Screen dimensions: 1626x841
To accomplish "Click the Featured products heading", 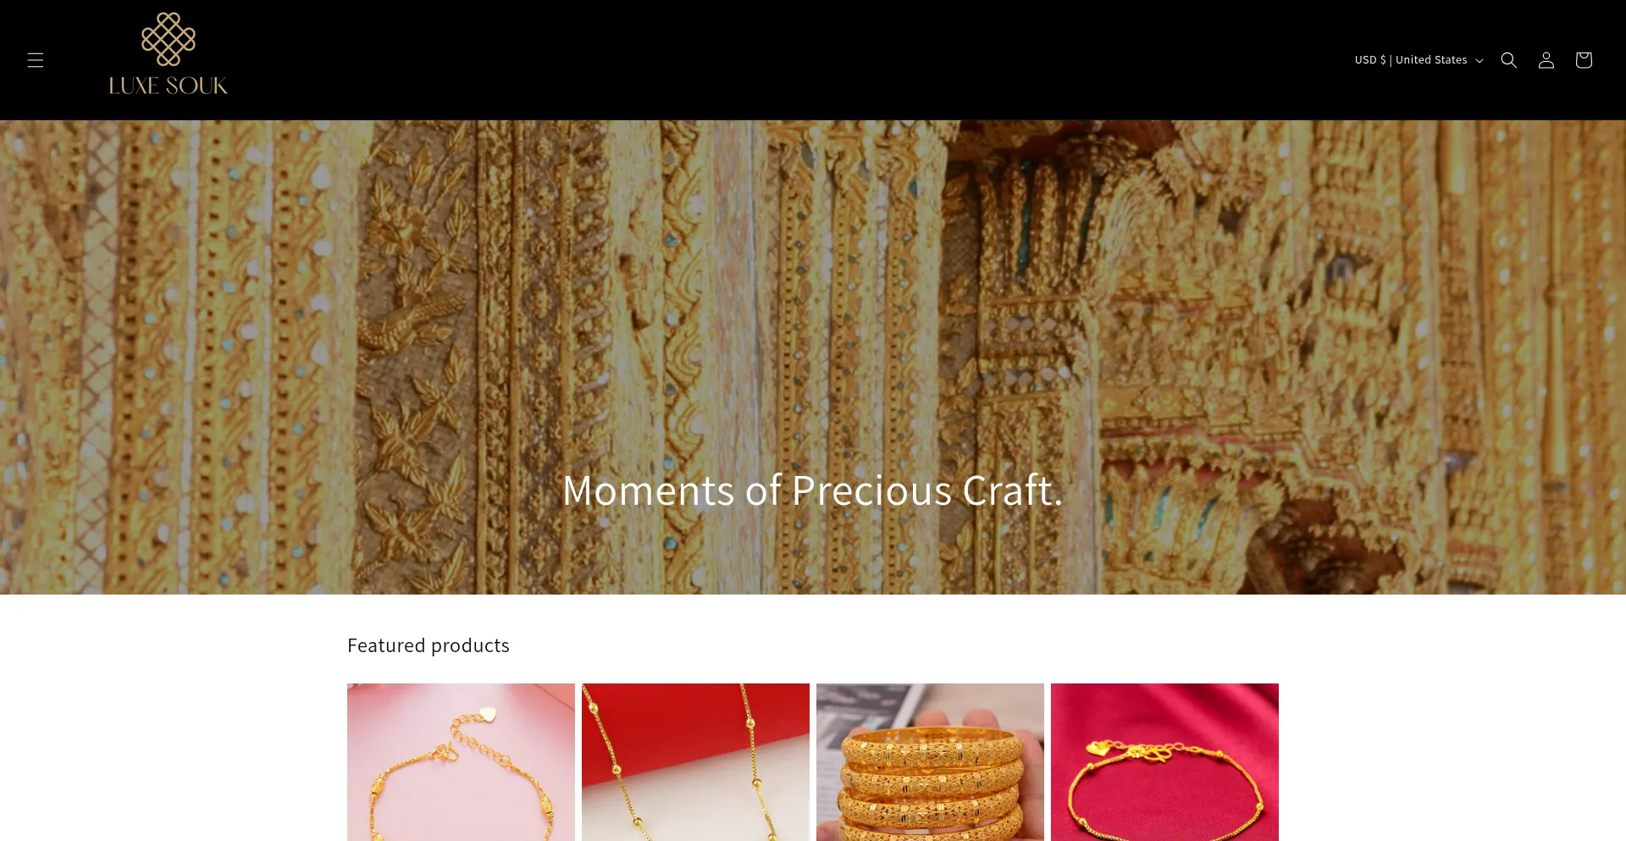I will [429, 645].
